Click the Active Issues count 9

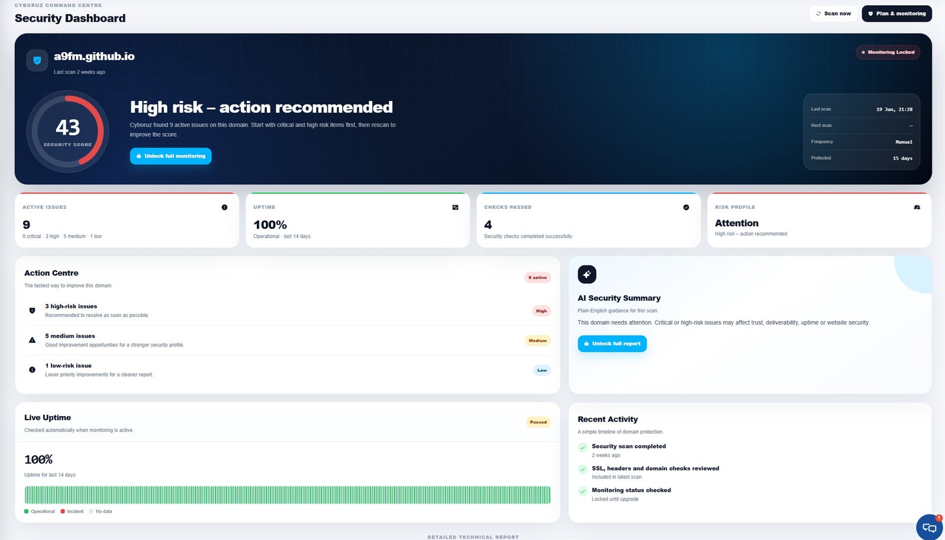pos(26,225)
